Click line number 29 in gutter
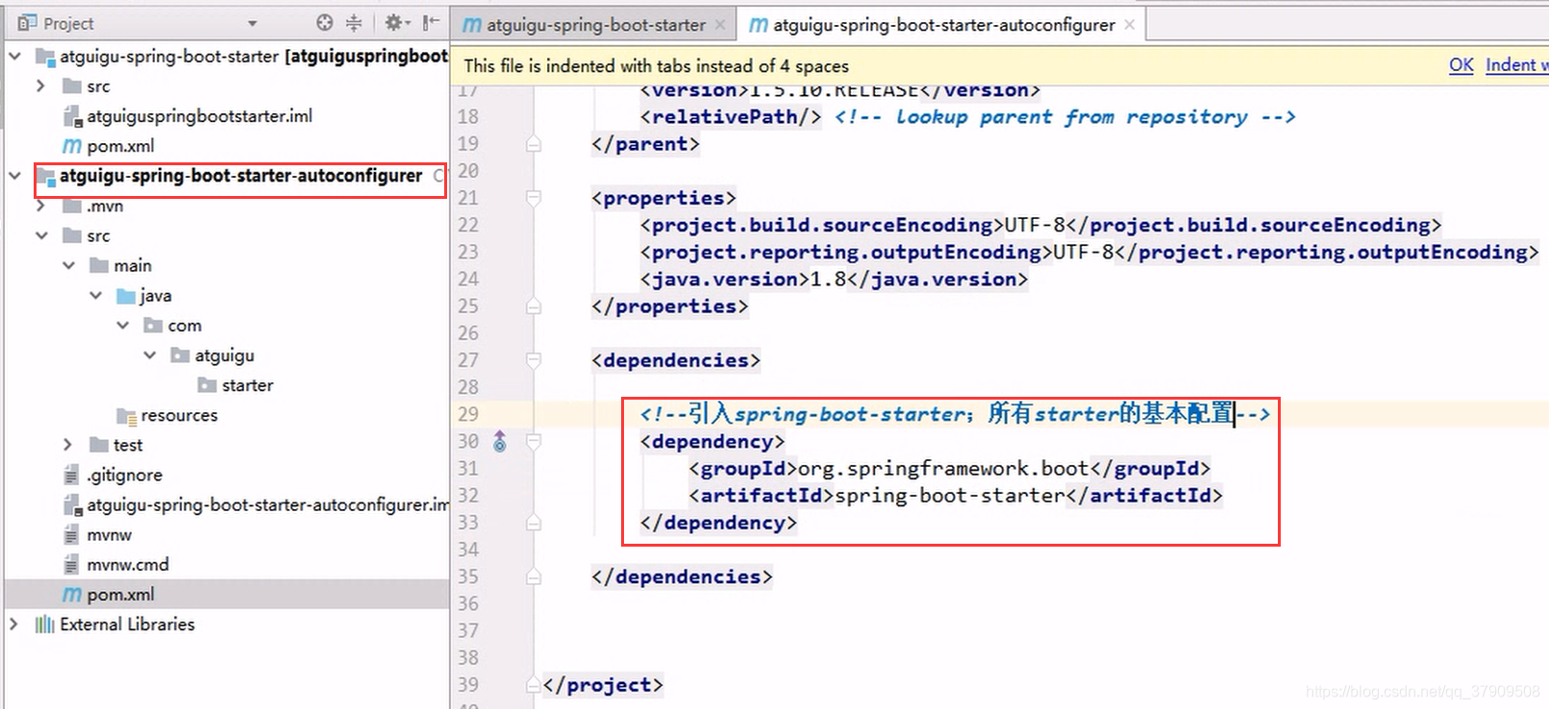The width and height of the screenshot is (1549, 709). click(467, 414)
